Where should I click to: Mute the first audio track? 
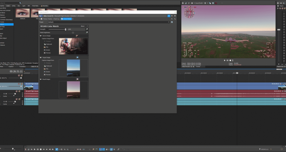[17, 91]
